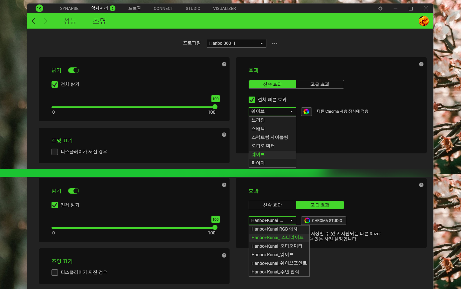Check upper 디스플레이가 꺼진 경우 checkbox
The height and width of the screenshot is (289, 461).
[x=55, y=152]
